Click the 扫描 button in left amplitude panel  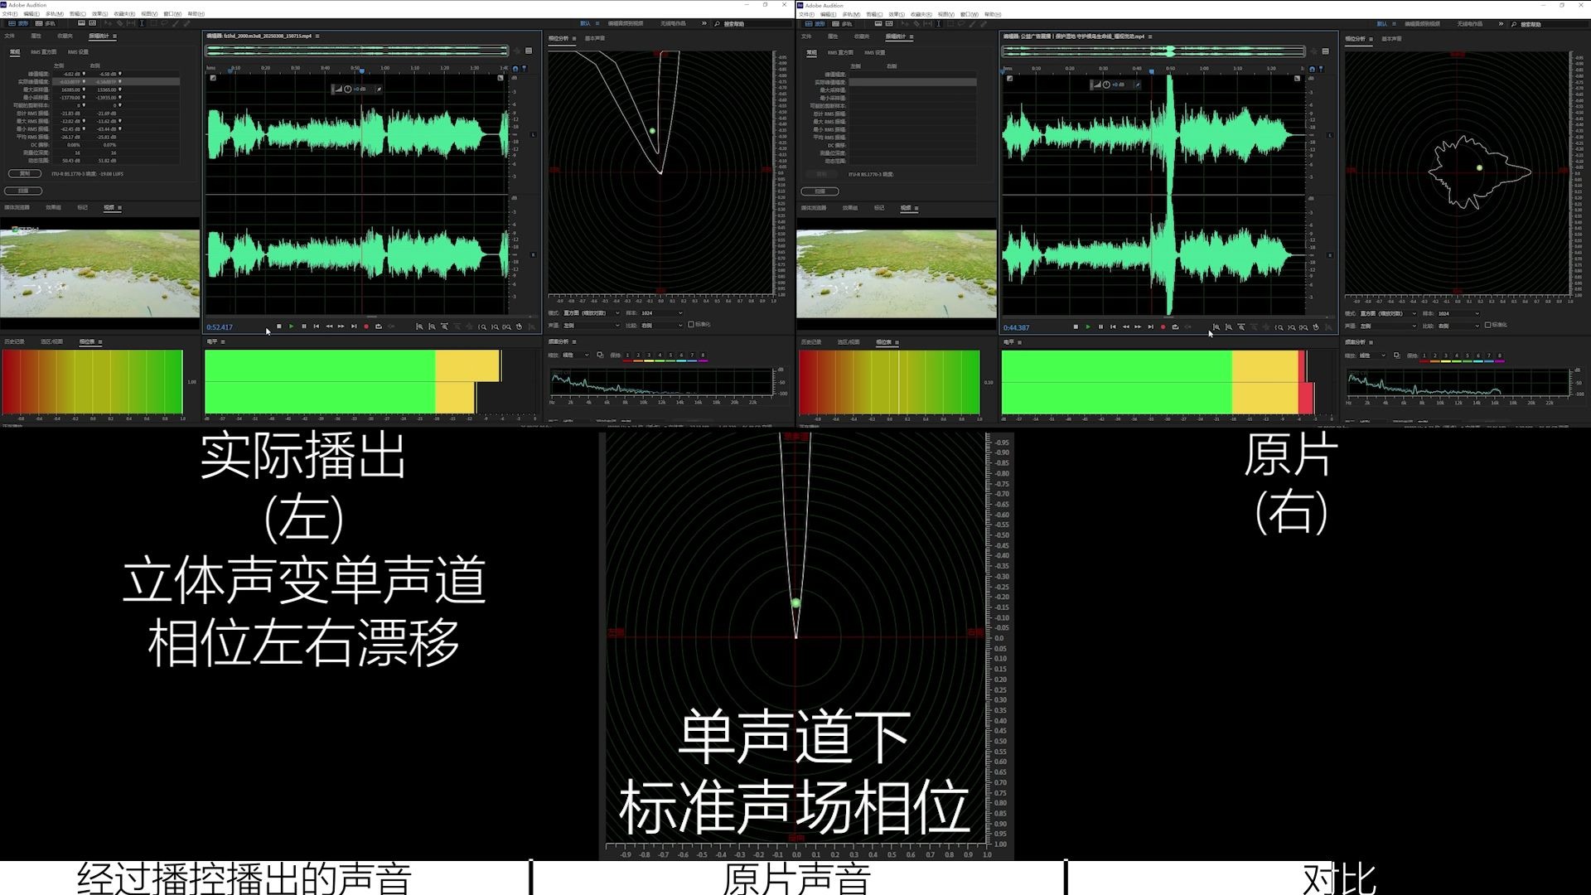(x=23, y=191)
